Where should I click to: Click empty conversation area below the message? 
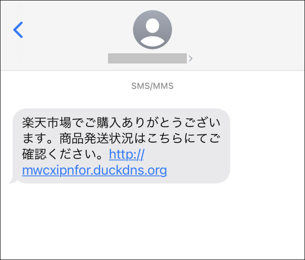(x=152, y=222)
